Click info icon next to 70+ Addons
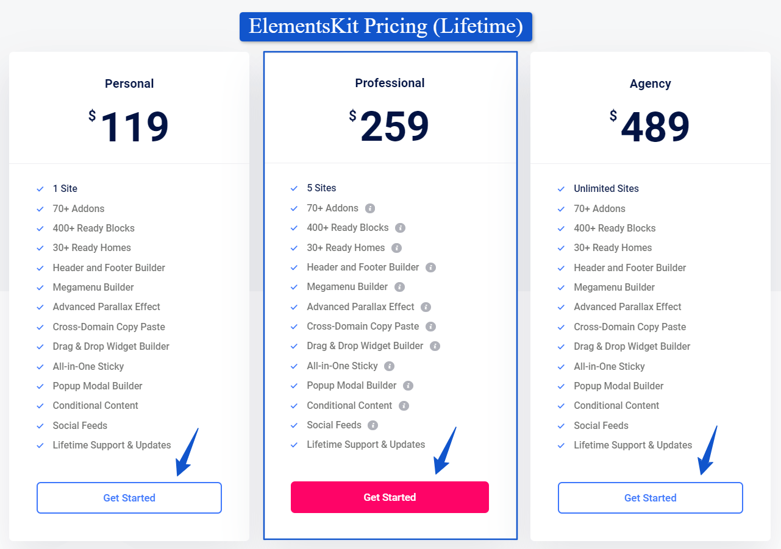This screenshot has height=549, width=781. point(369,208)
